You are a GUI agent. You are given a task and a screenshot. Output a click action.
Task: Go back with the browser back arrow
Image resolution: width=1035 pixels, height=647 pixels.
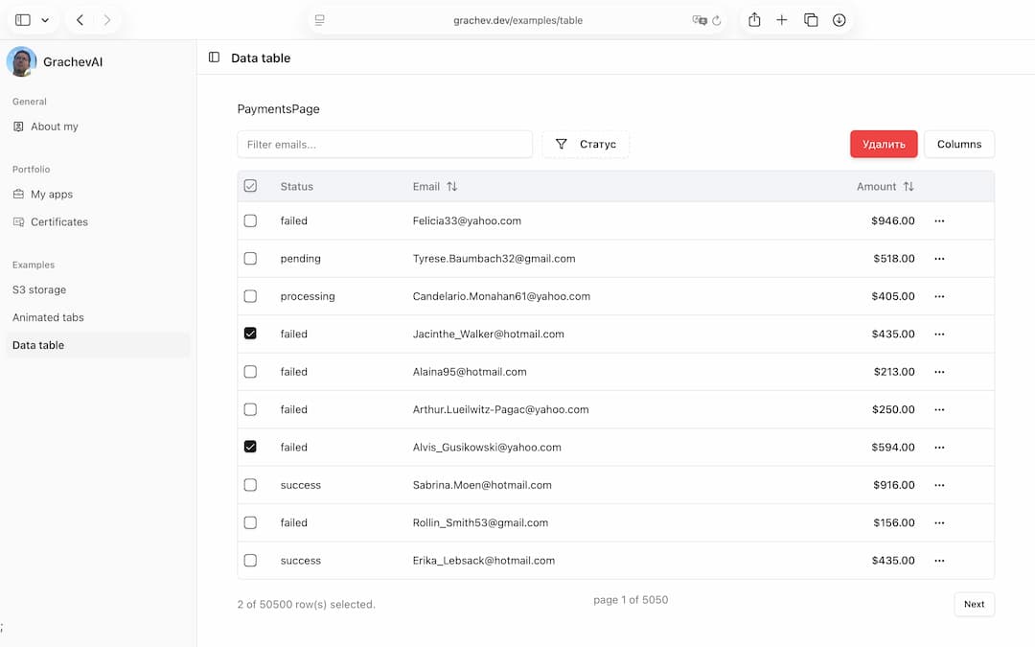80,20
